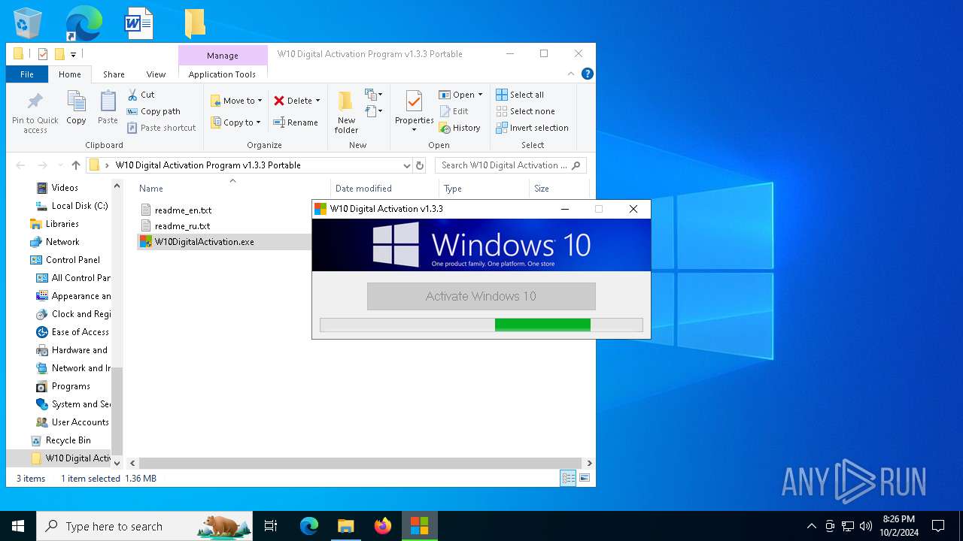Image resolution: width=963 pixels, height=541 pixels.
Task: Click the History command
Action: (x=459, y=128)
